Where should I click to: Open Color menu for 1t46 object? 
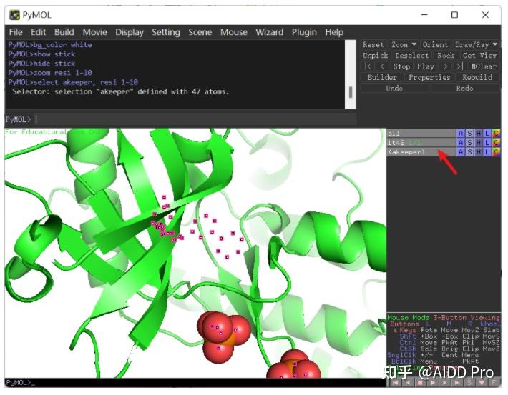click(x=496, y=143)
